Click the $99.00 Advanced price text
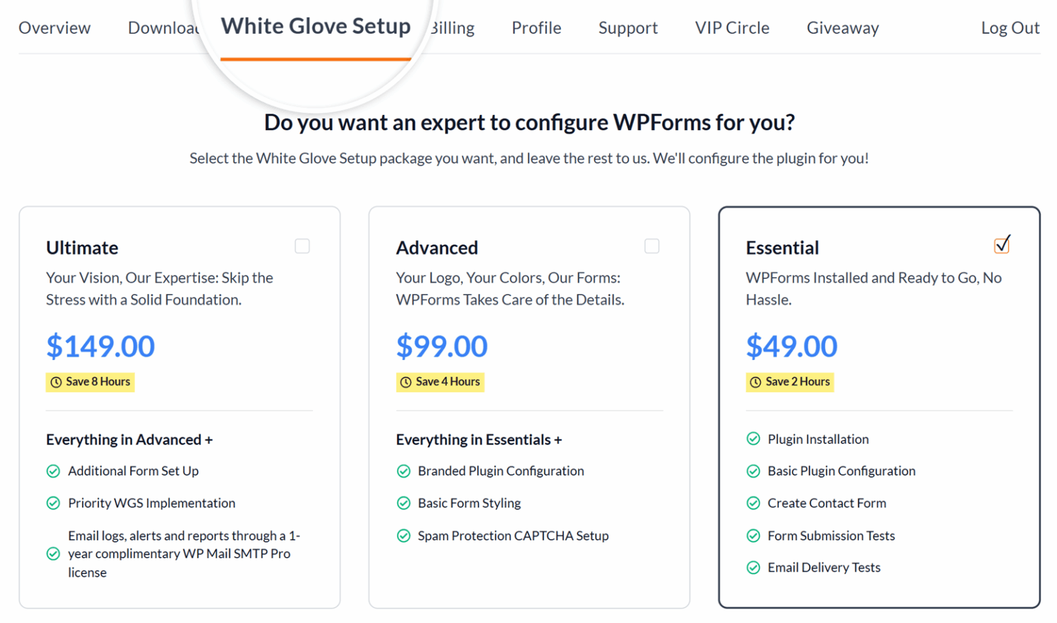 coord(441,346)
